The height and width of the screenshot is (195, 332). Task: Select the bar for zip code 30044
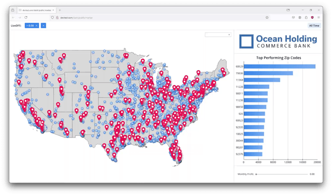(x=254, y=141)
